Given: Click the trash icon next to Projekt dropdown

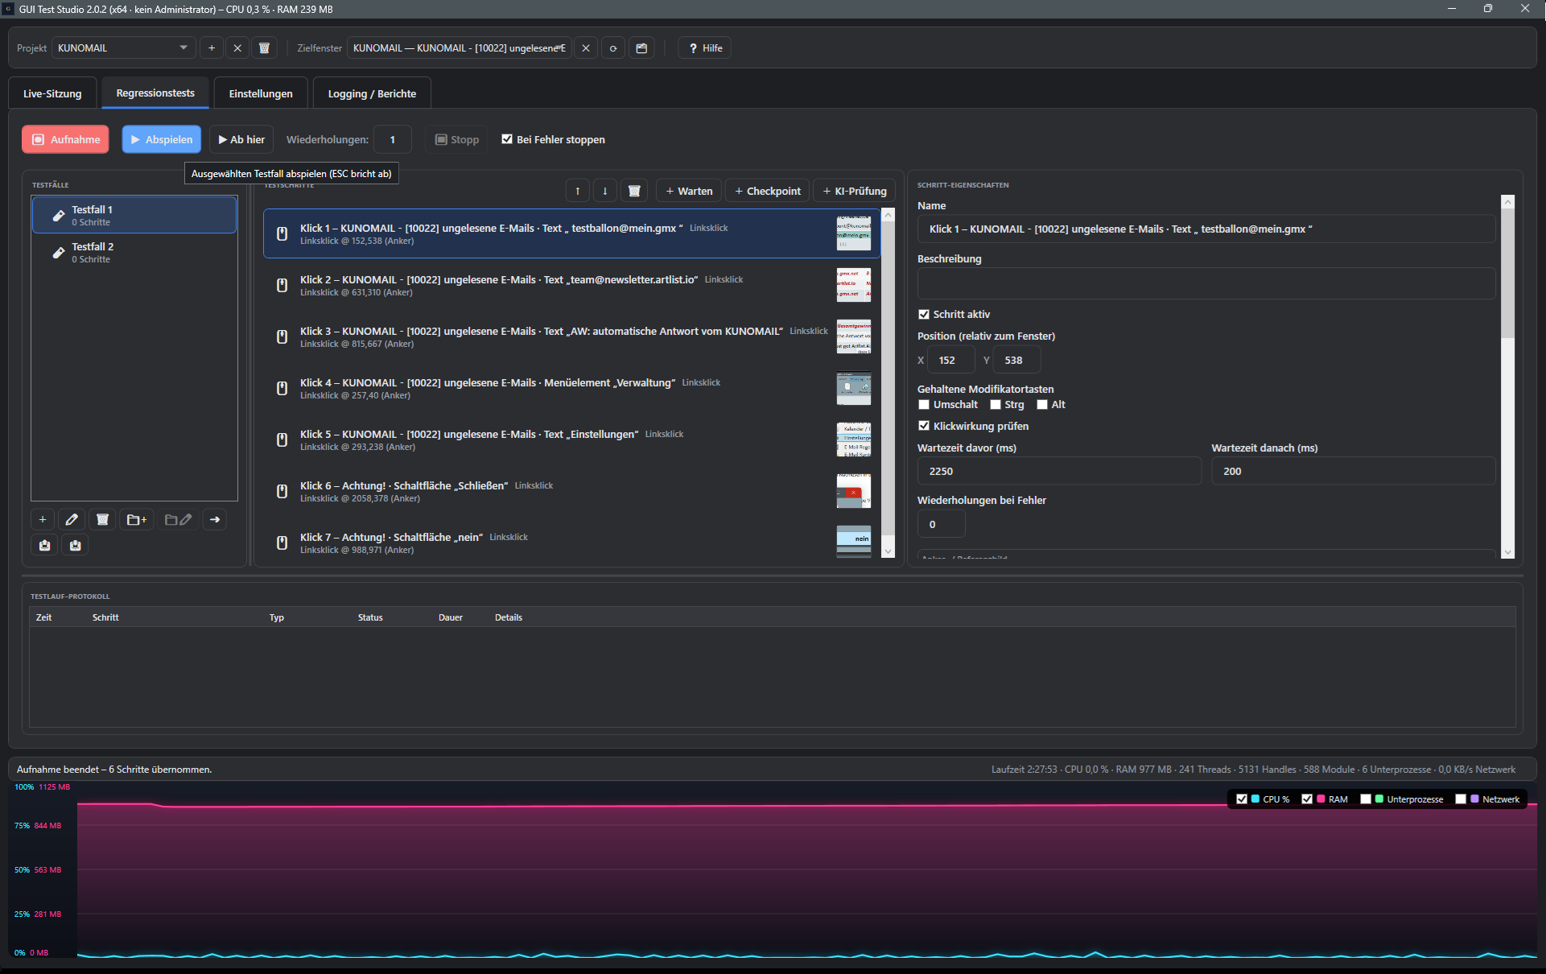Looking at the screenshot, I should coord(264,48).
